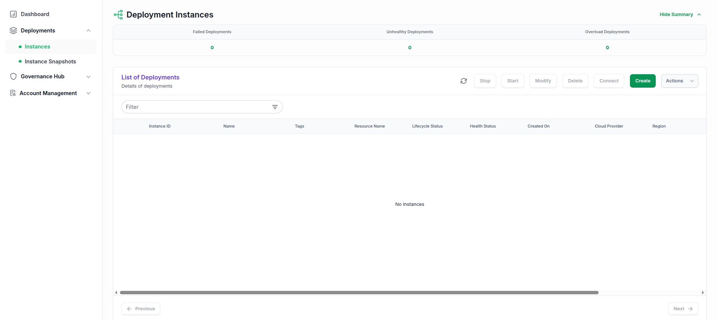Select Dashboard in the sidebar
Image resolution: width=717 pixels, height=320 pixels.
tap(35, 14)
